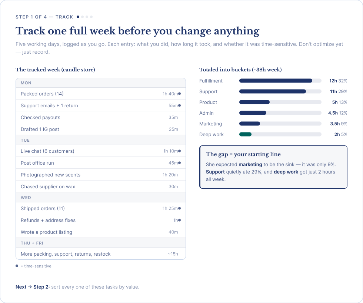This screenshot has width=363, height=303.
Task: Click the WED day header row
Action: (x=101, y=198)
